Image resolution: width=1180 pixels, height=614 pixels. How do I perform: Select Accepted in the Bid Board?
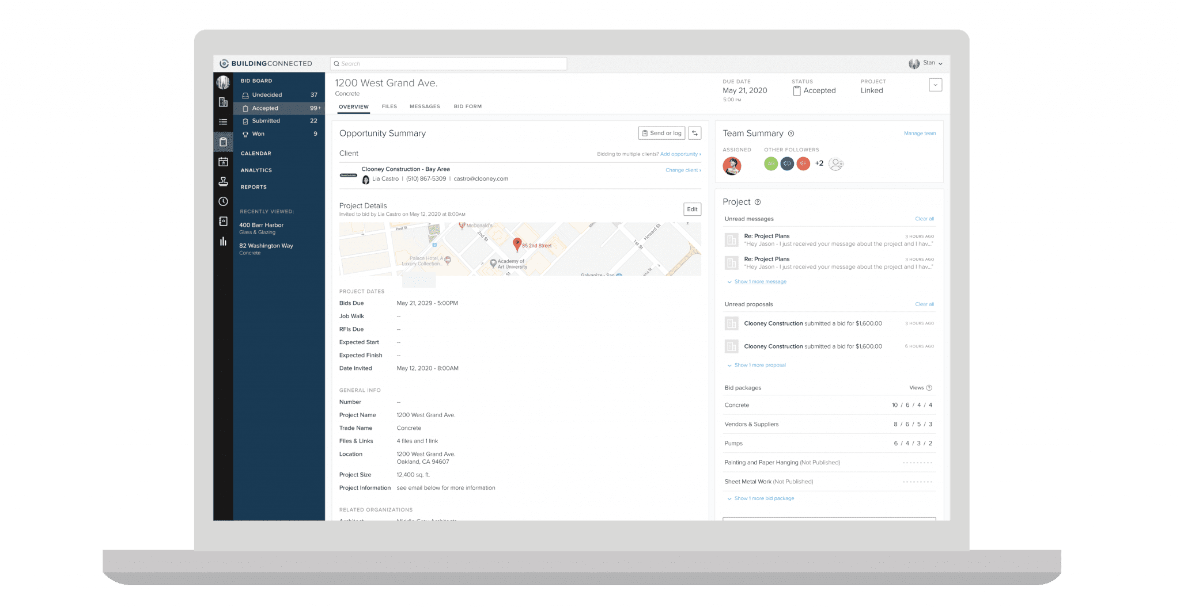click(279, 108)
